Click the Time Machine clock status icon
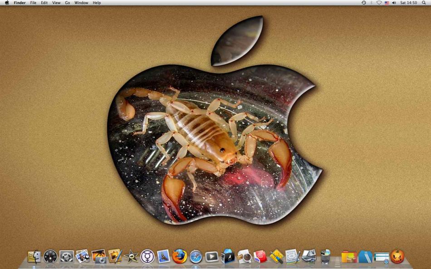 (364, 3)
